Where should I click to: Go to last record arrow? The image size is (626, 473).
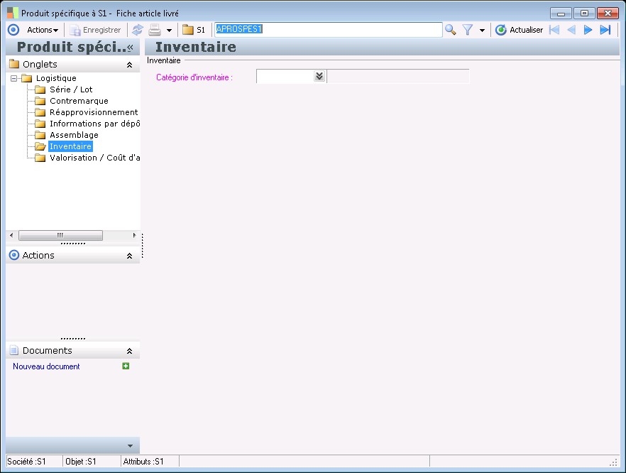(x=605, y=30)
